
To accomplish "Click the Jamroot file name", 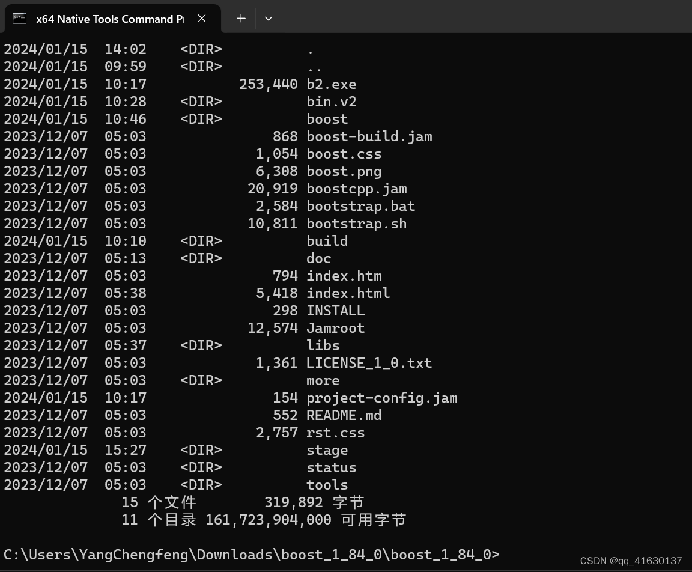I will [x=335, y=329].
